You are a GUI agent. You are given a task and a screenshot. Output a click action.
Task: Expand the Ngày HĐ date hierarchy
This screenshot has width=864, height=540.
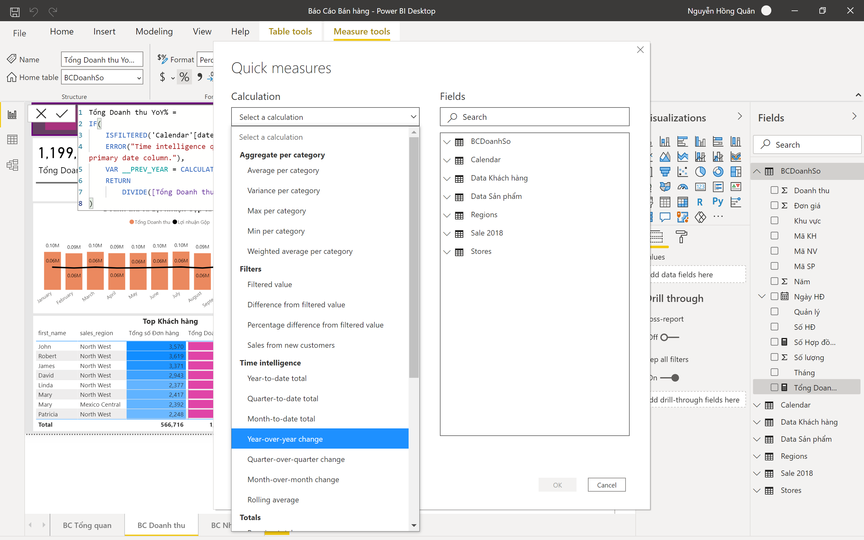[762, 297]
